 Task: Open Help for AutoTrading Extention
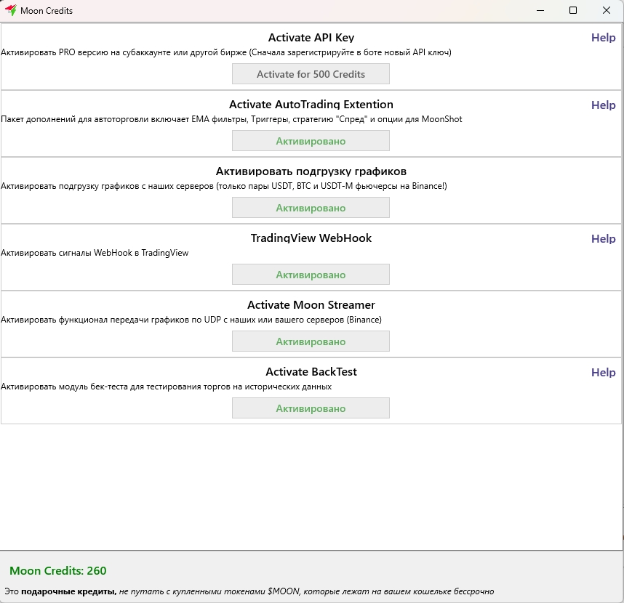603,105
